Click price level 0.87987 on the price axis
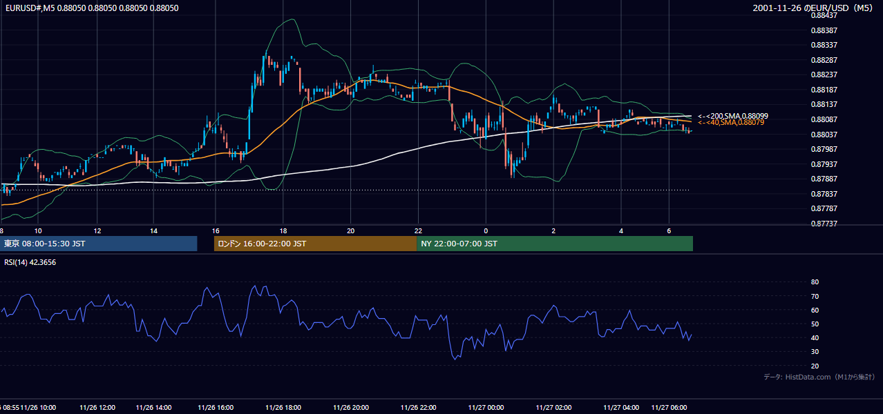The image size is (883, 414). [825, 149]
